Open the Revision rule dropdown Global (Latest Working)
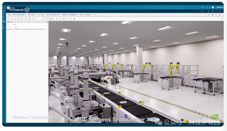The width and height of the screenshot is (227, 131). pos(19,15)
